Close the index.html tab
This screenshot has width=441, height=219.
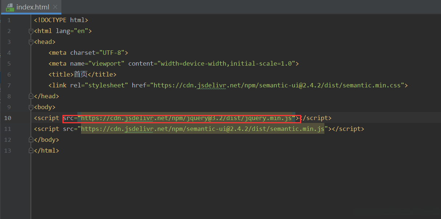pos(55,7)
